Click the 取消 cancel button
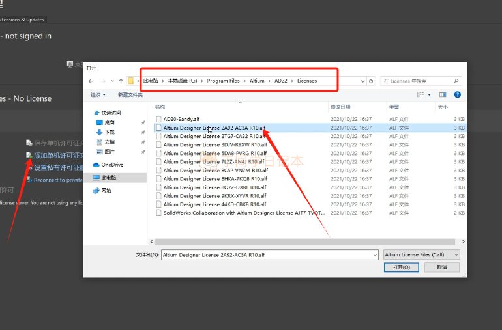 tap(442, 268)
